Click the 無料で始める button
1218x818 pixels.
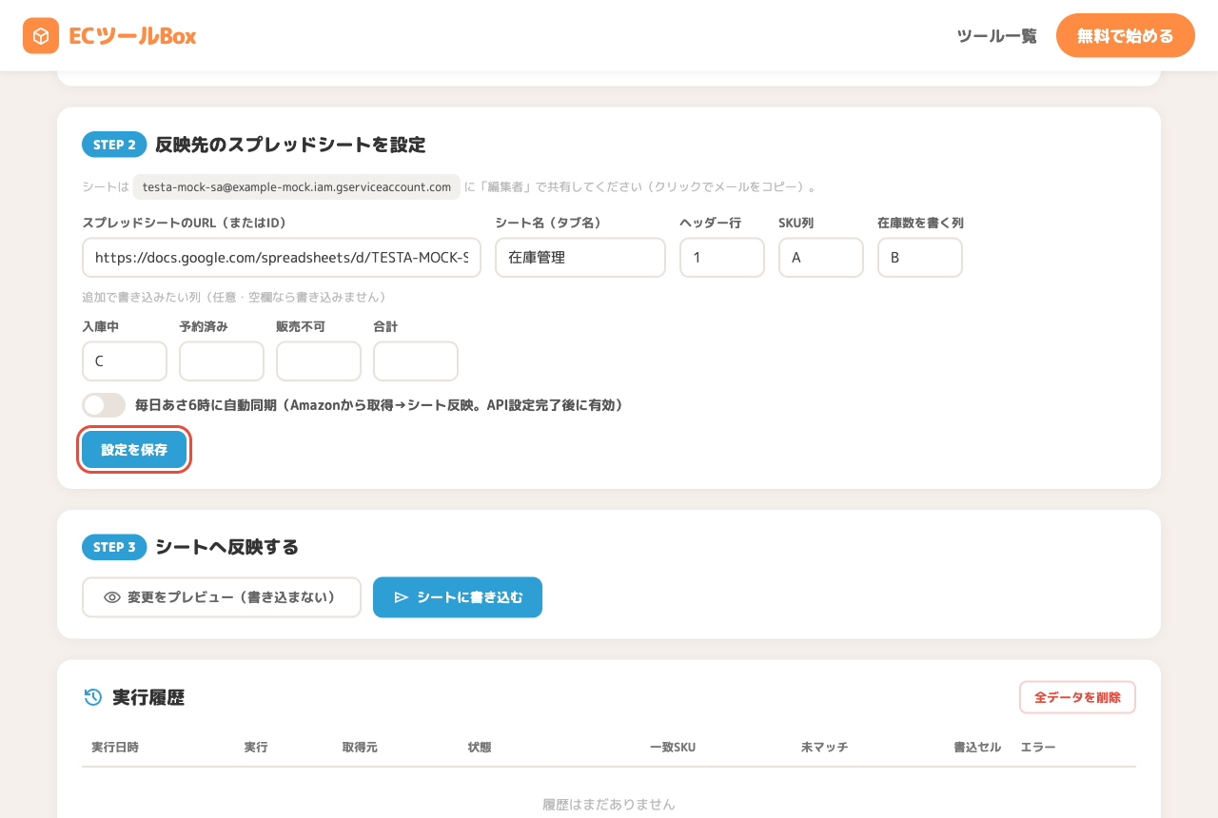1126,36
